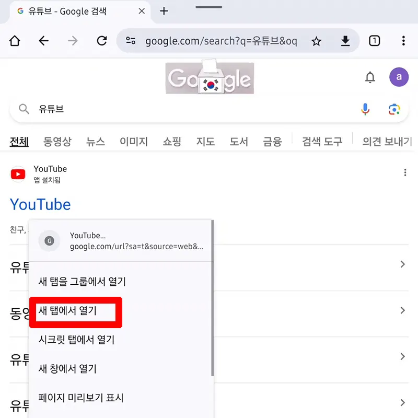Expand the bottom result row chevron

[x=402, y=402]
